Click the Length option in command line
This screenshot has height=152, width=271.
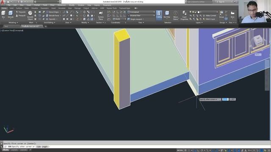(x=44, y=147)
